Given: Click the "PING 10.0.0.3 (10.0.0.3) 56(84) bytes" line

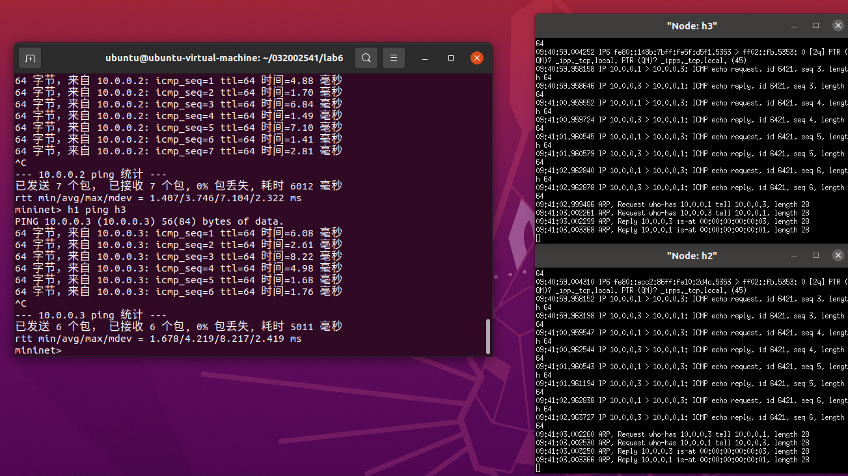Looking at the screenshot, I should [x=150, y=221].
